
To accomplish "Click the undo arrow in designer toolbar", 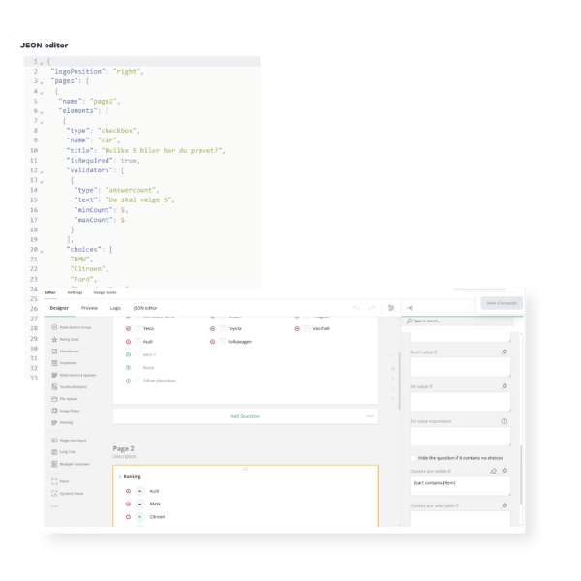I will coord(356,308).
